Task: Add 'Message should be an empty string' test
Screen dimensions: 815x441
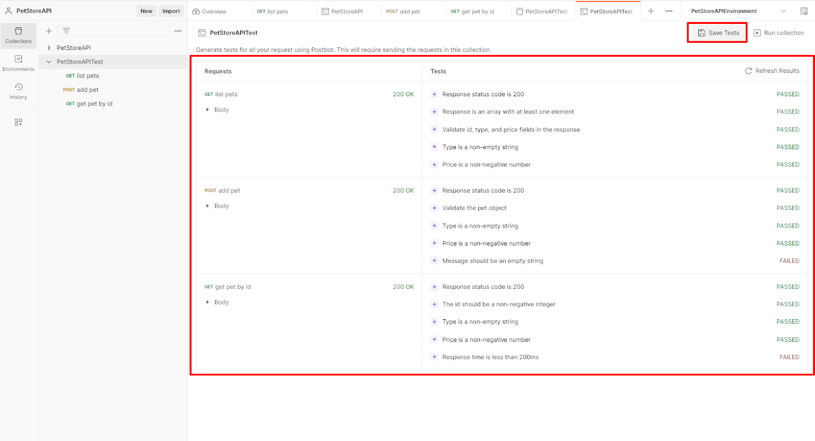Action: click(434, 261)
